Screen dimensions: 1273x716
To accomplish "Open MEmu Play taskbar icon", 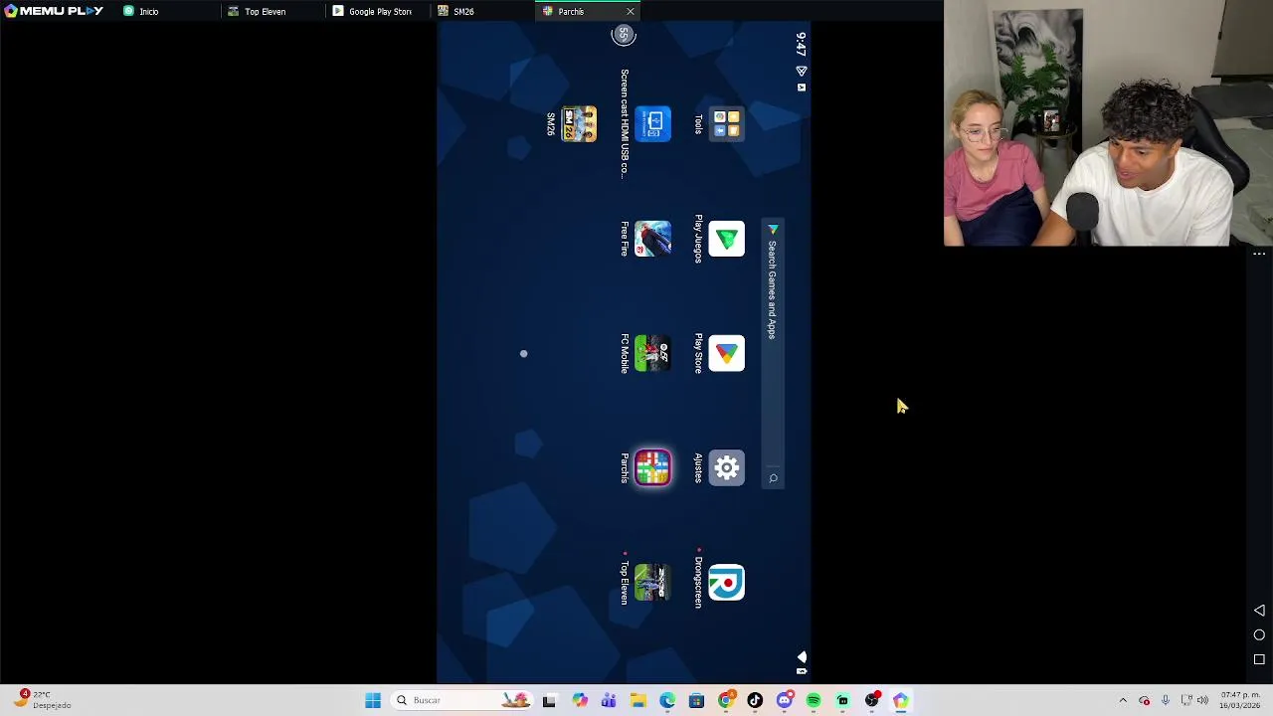I will [901, 700].
